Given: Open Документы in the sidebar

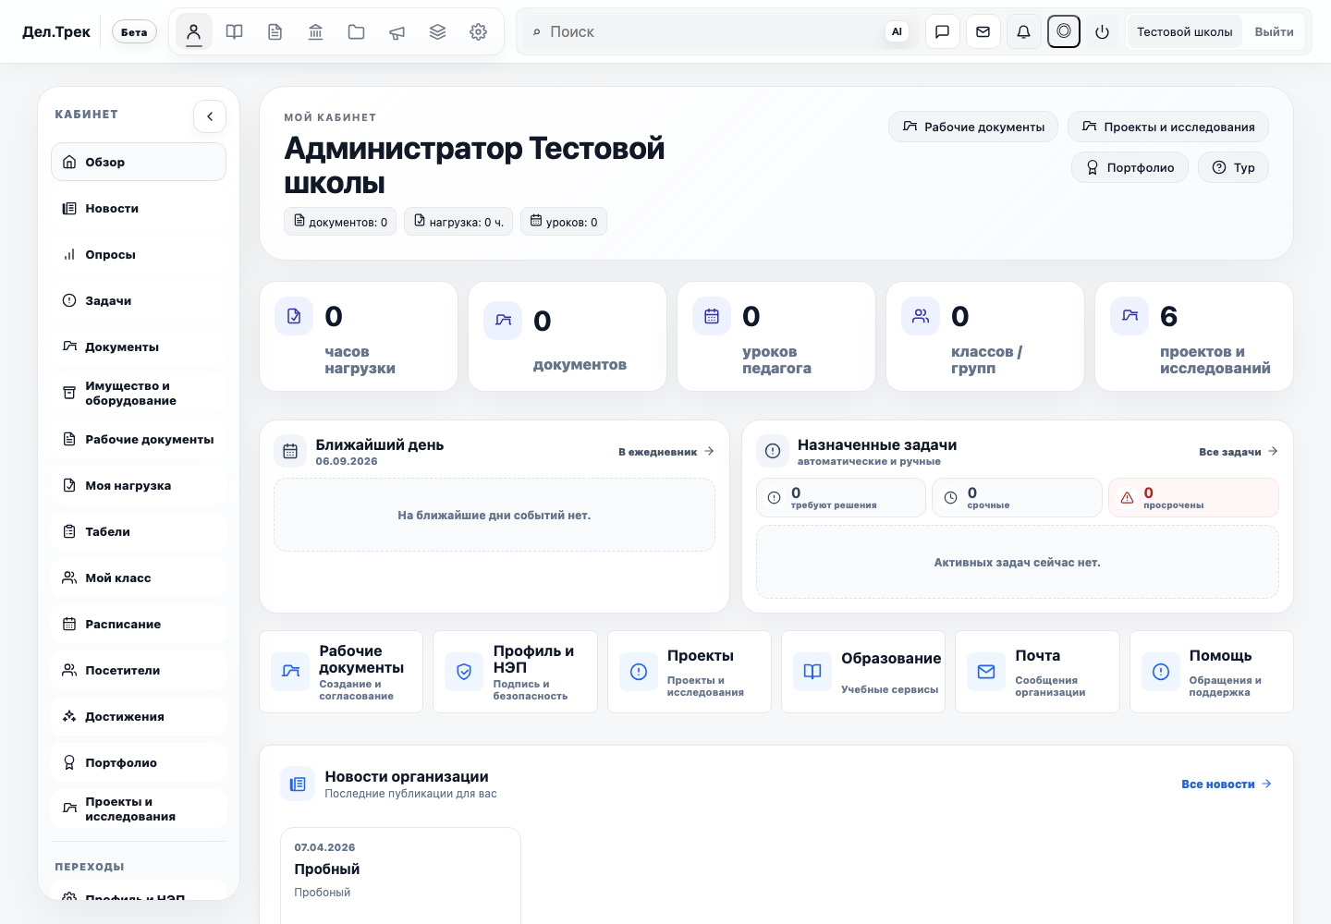Looking at the screenshot, I should coord(139,346).
